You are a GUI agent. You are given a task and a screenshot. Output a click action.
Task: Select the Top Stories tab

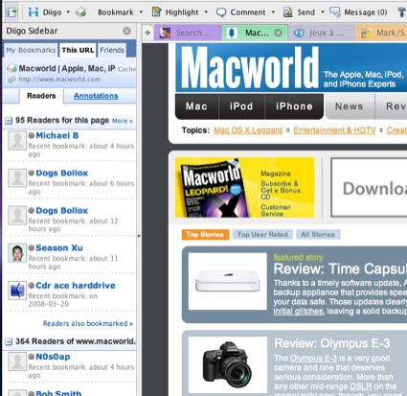click(205, 235)
